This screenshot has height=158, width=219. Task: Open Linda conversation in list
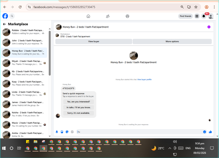pyautogui.click(x=24, y=93)
